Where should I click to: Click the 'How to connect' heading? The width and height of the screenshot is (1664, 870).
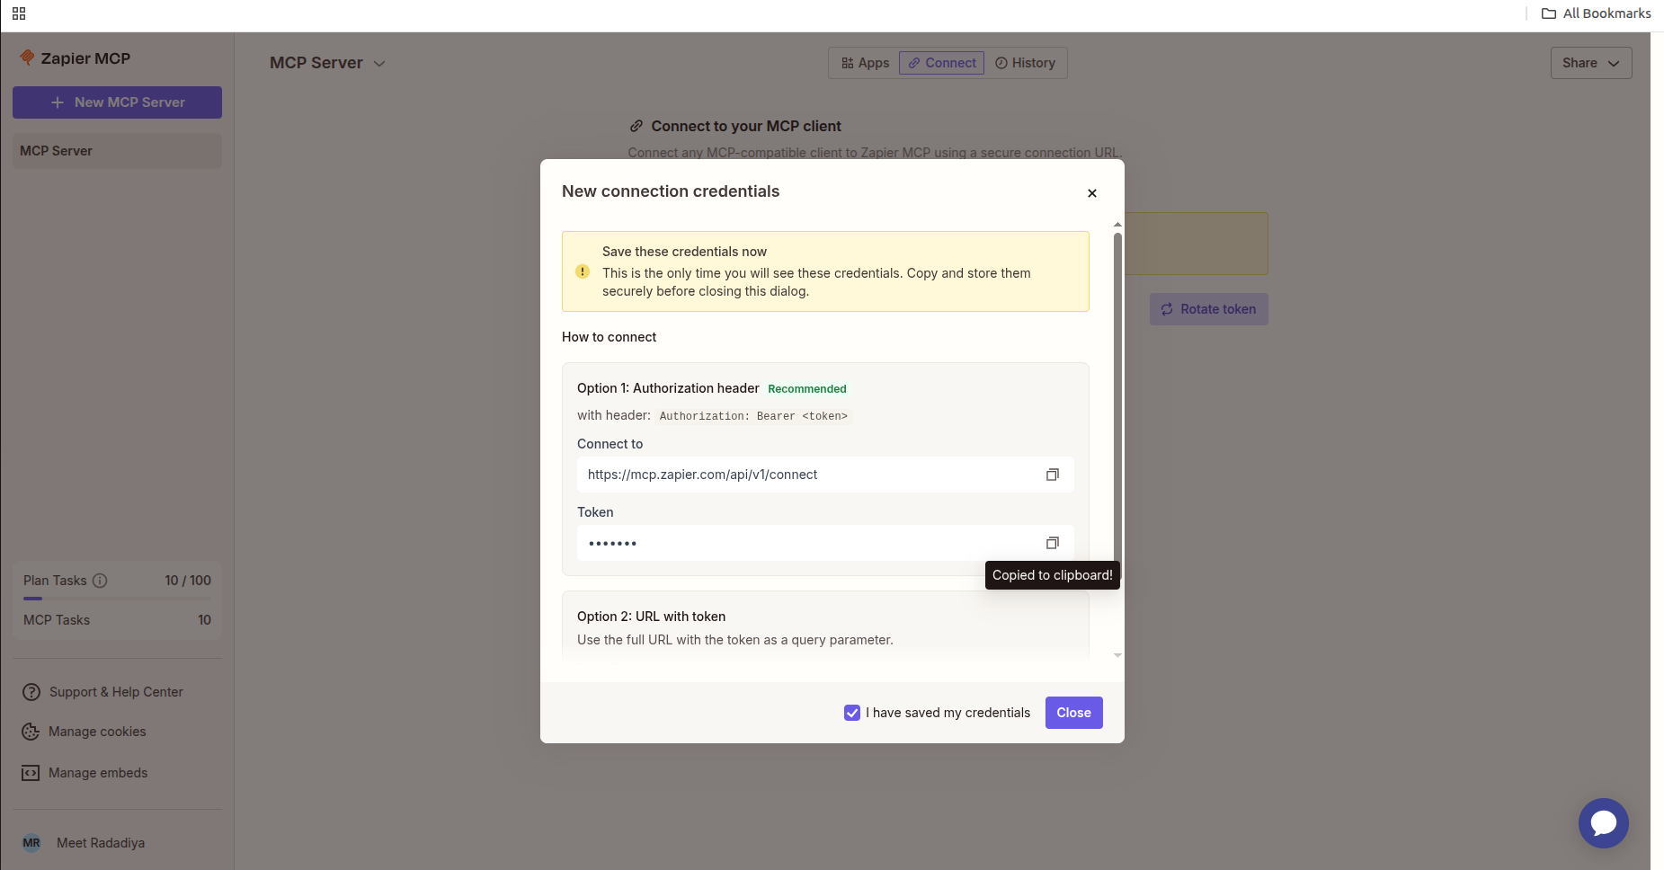[609, 337]
